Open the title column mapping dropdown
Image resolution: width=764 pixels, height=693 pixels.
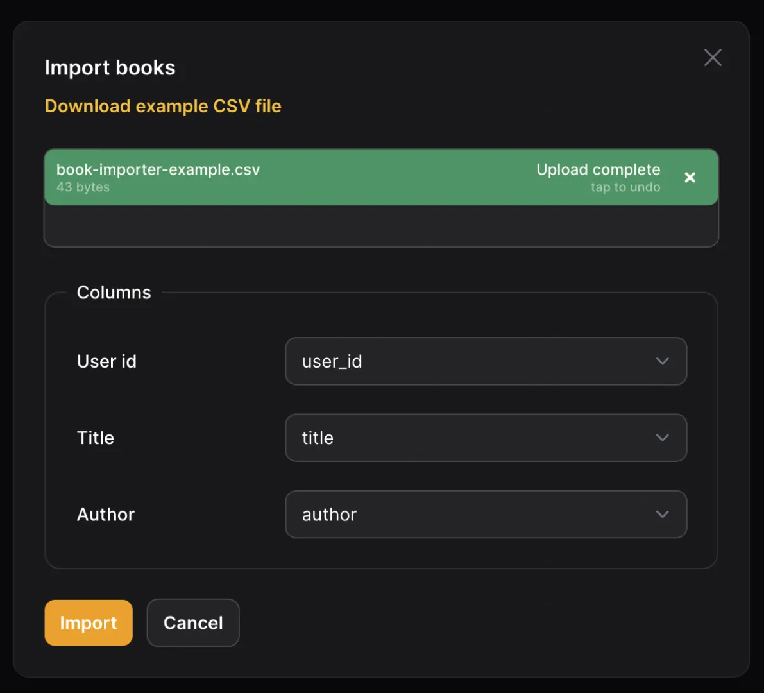tap(486, 438)
